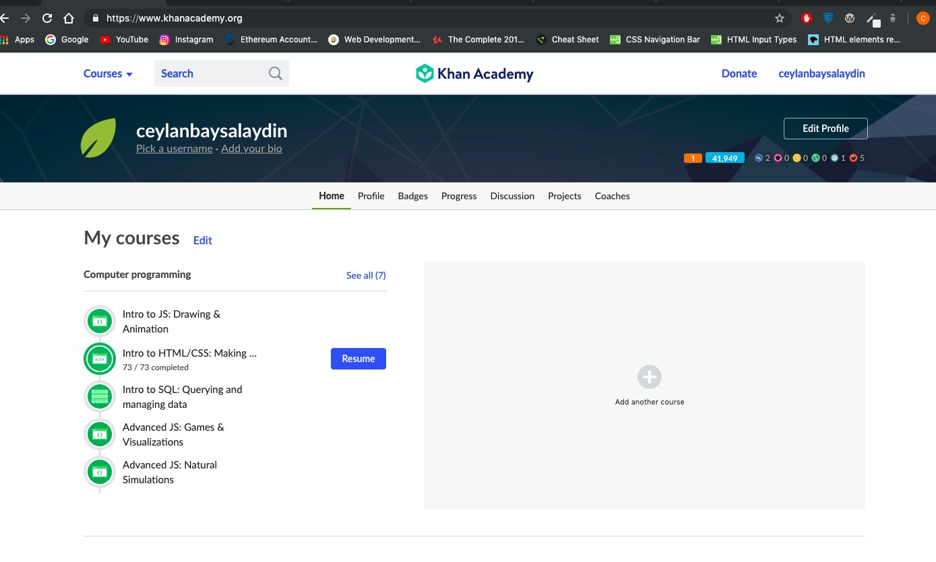Click the Sun badges yellow icon
This screenshot has height=562, width=936.
click(797, 158)
